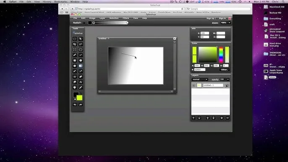The width and height of the screenshot is (288, 162).
Task: Add a new layer with plus button
Action: (222, 118)
